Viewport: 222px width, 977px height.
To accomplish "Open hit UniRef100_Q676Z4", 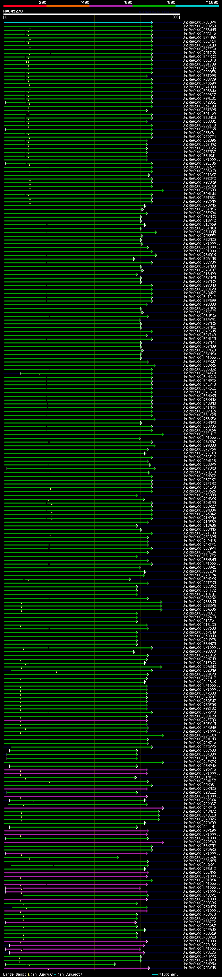I will pyautogui.click(x=199, y=857).
